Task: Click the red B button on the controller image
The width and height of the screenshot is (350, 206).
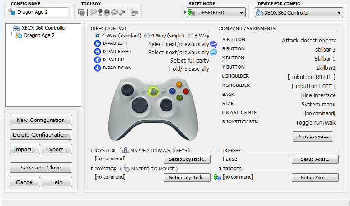Action: pos(186,91)
